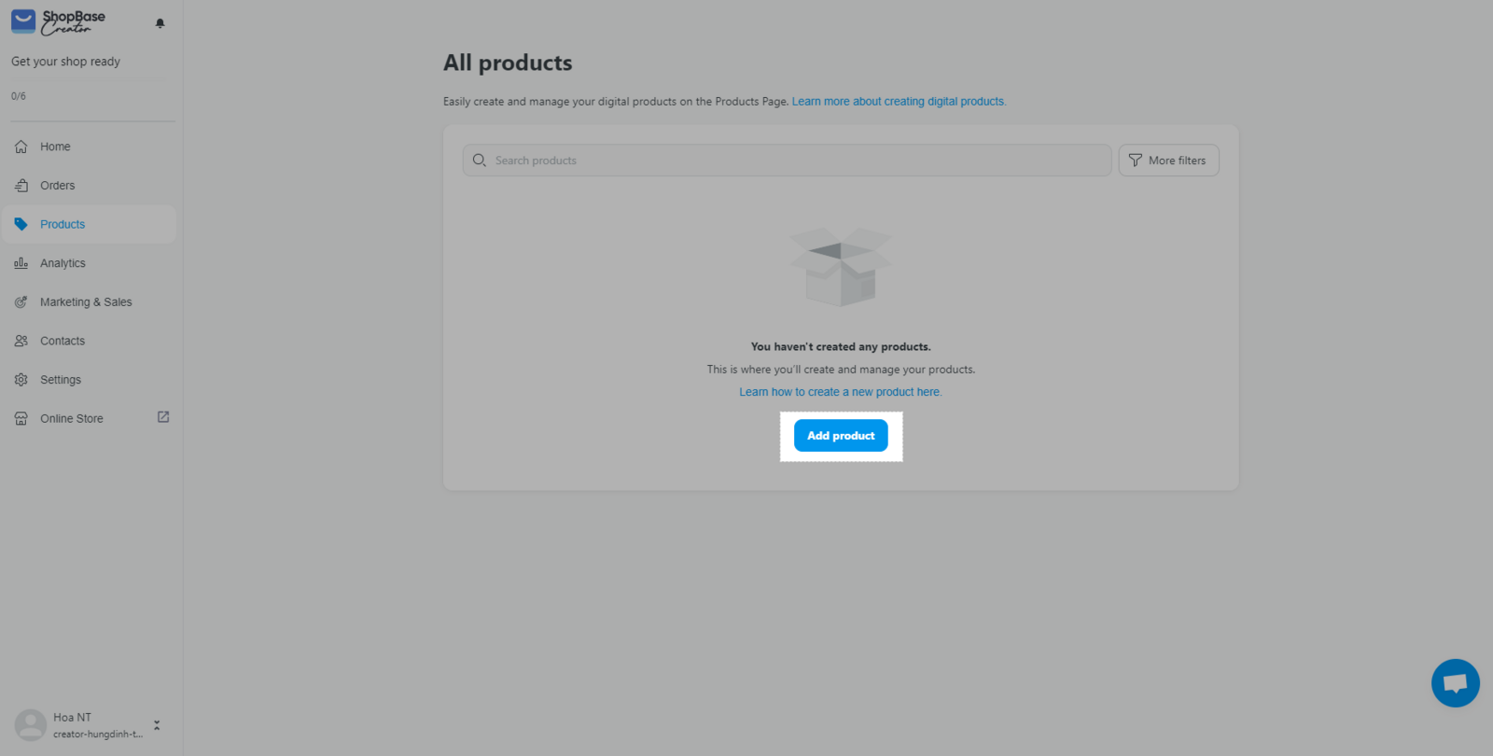Screen dimensions: 1493x756
Task: Open Online Store in new tab icon
Action: pyautogui.click(x=163, y=417)
